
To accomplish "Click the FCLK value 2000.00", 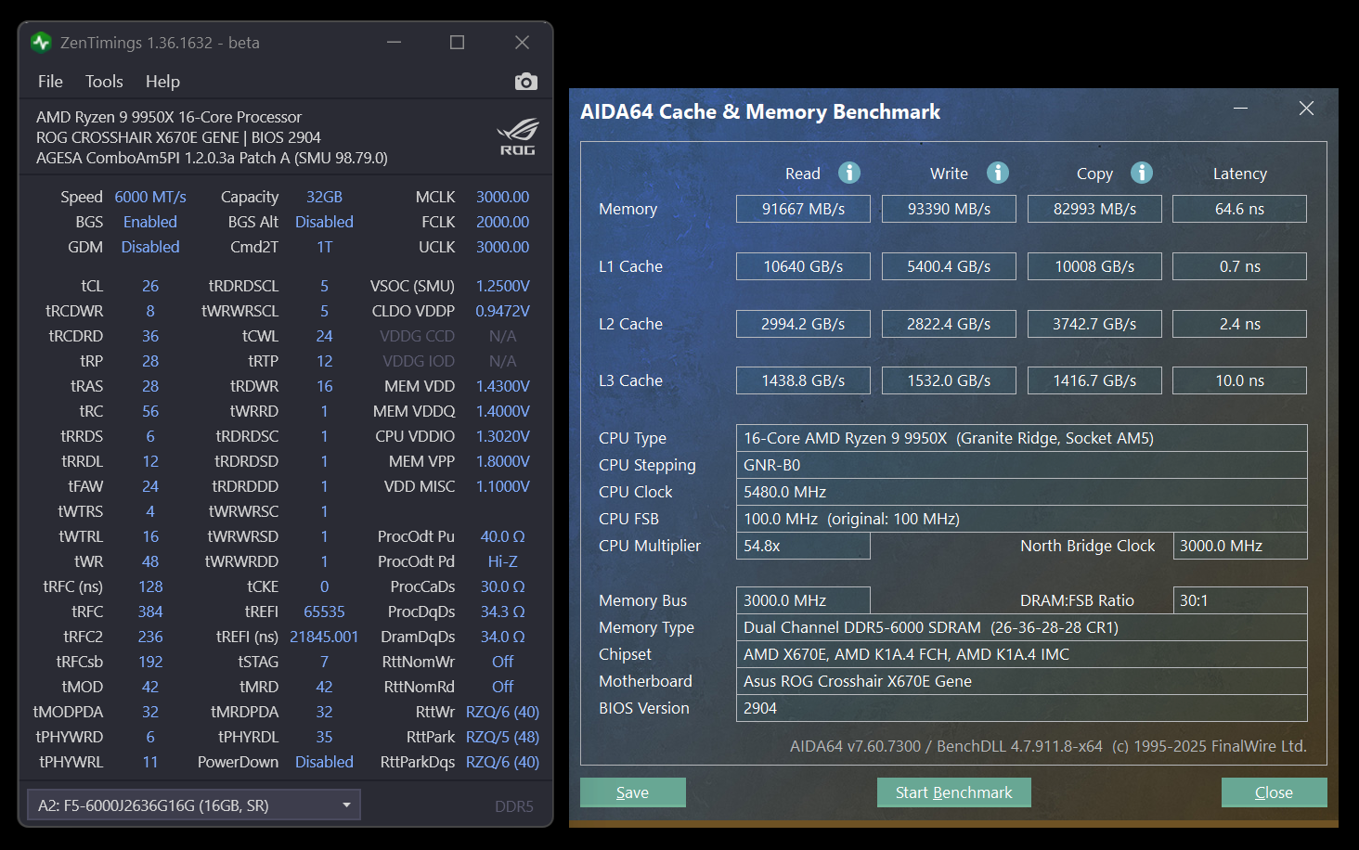I will pyautogui.click(x=502, y=222).
